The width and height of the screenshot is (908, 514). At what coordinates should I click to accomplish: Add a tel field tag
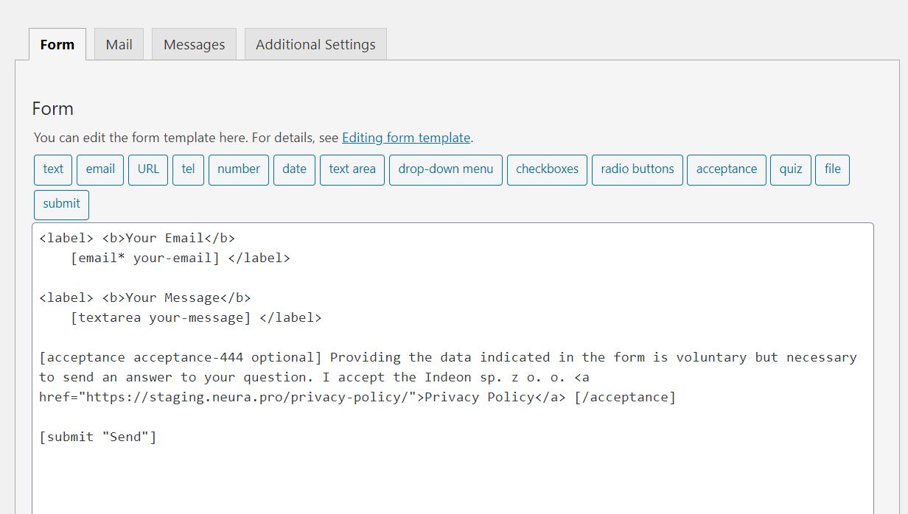click(189, 169)
